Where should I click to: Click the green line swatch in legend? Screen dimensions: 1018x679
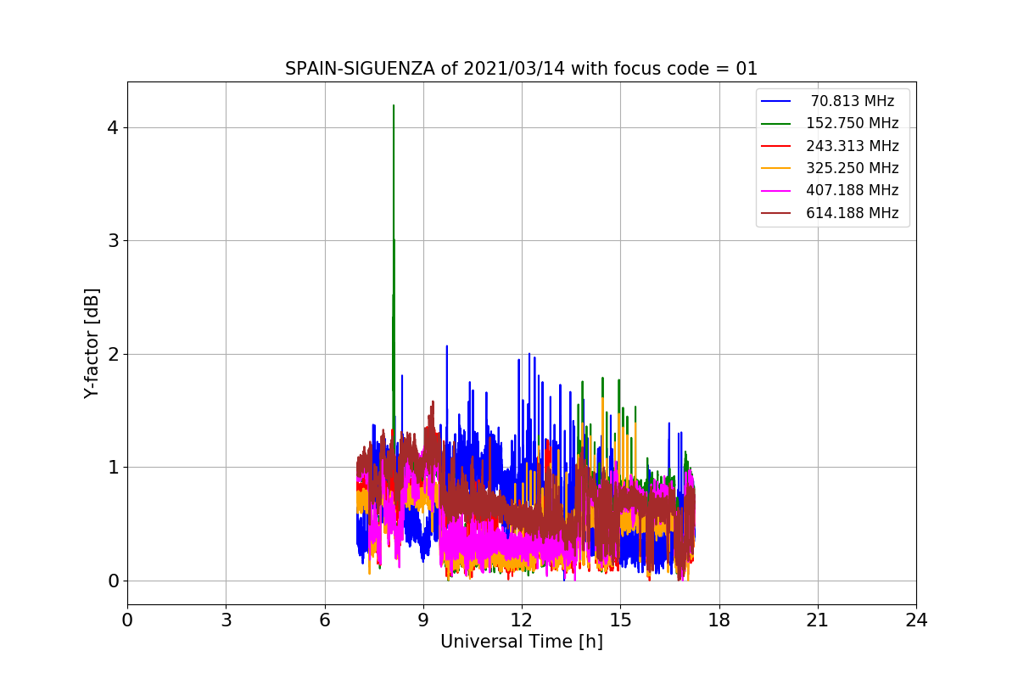pos(776,124)
